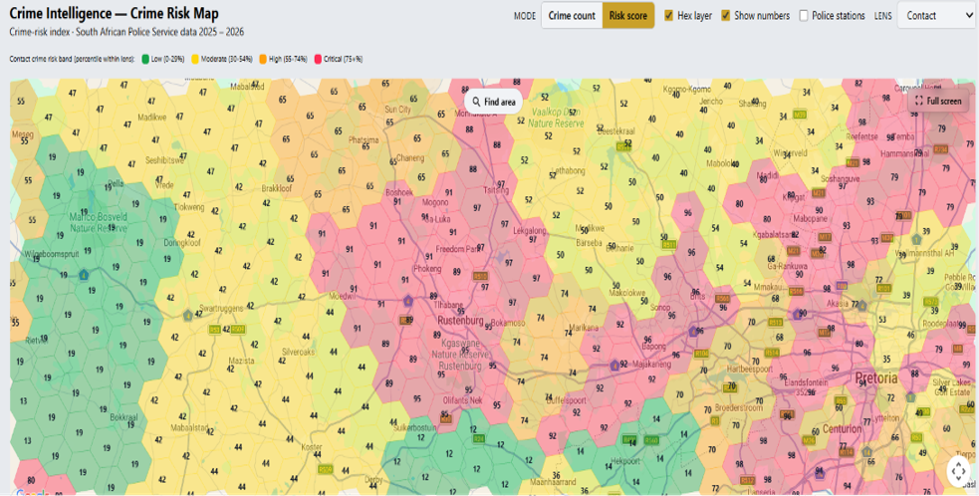Viewport: 979px width, 496px height.
Task: Click the R101 road shield
Action: click(x=884, y=289)
